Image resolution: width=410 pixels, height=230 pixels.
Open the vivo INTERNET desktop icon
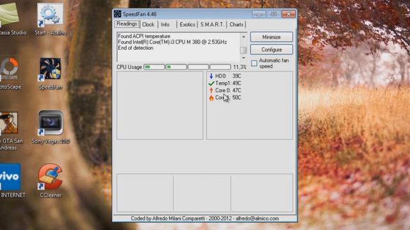pos(10,177)
